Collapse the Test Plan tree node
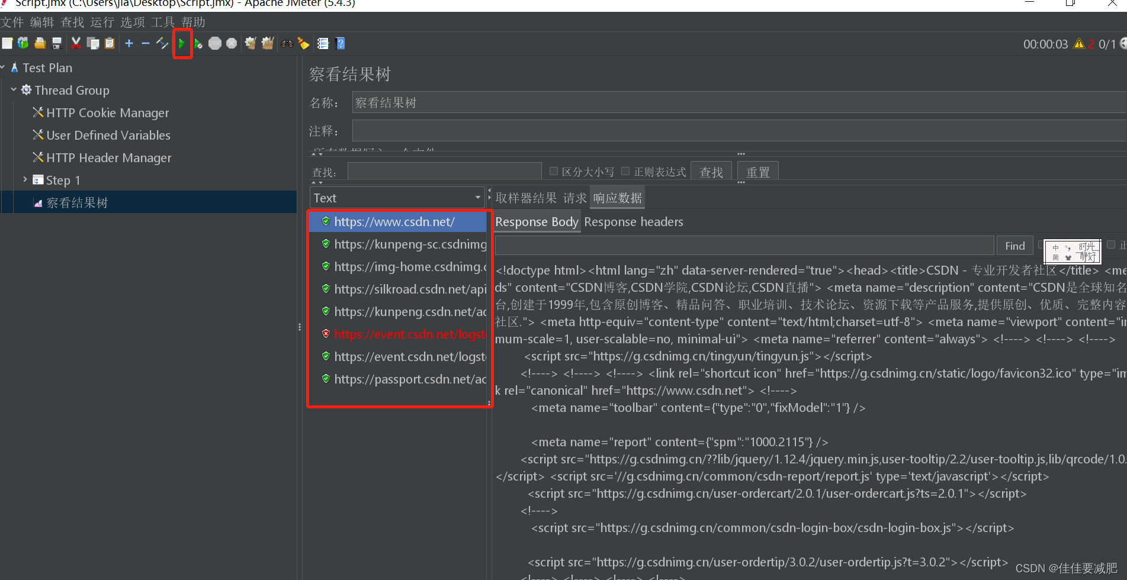Viewport: 1127px width, 580px height. pyautogui.click(x=3, y=67)
